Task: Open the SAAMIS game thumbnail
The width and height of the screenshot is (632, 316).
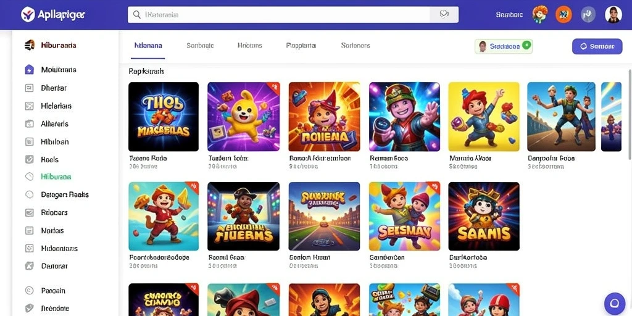Action: 484,216
